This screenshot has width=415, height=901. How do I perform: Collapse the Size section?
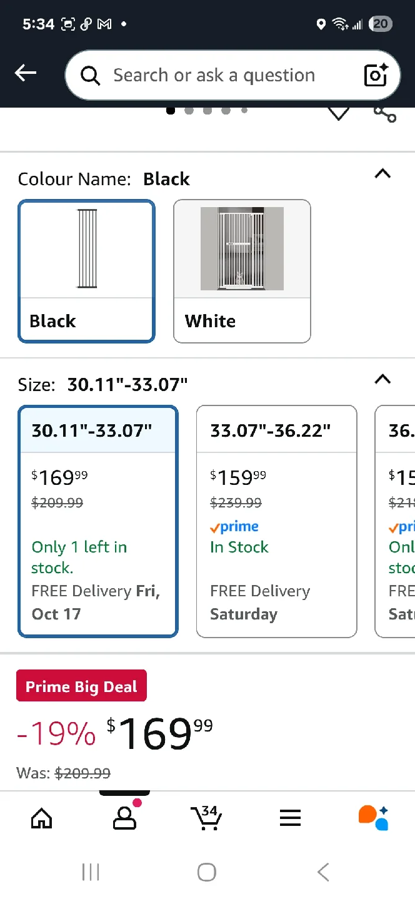382,380
